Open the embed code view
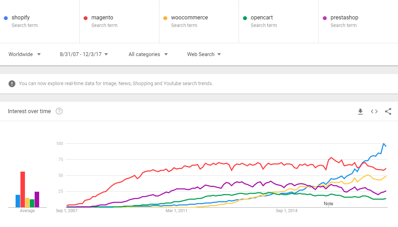Viewport: 398px width, 227px height. 374,111
